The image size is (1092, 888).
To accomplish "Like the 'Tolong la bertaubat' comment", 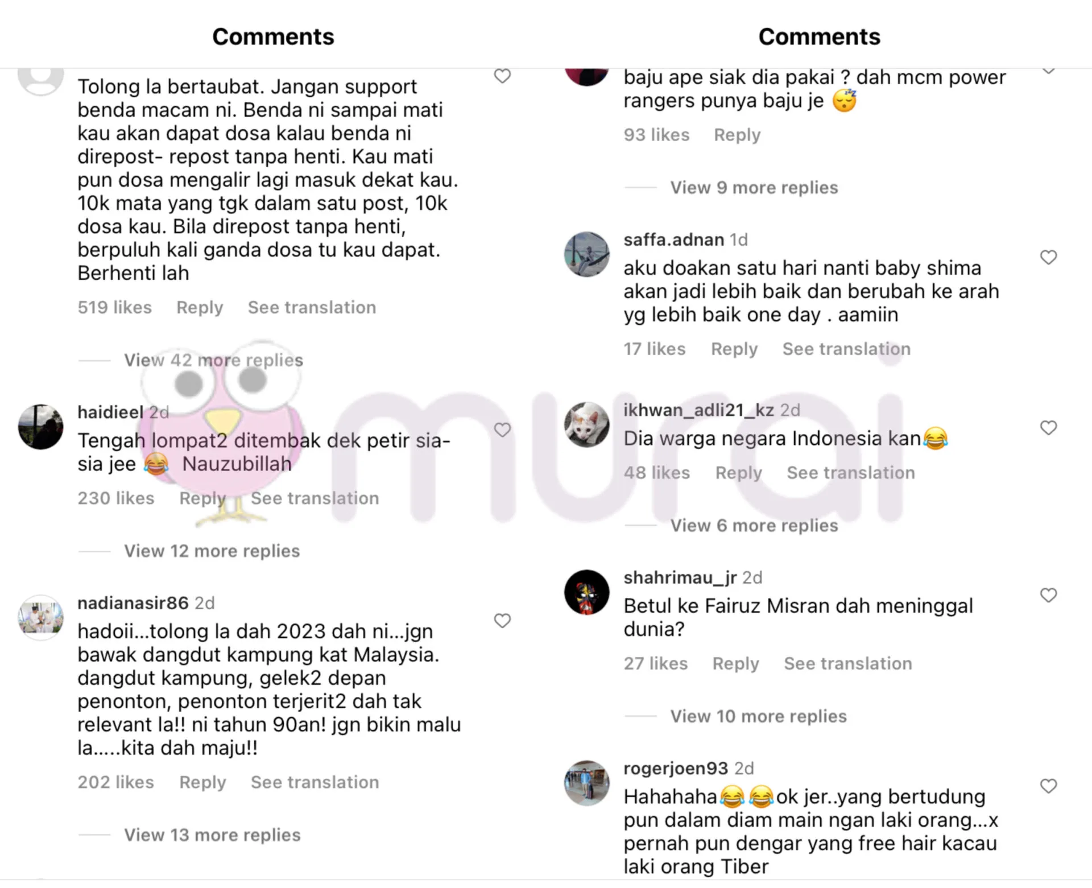I will pyautogui.click(x=502, y=76).
